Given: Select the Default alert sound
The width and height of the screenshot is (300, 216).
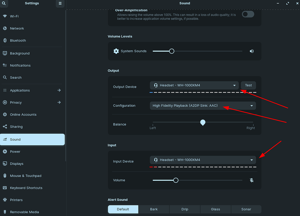Looking at the screenshot, I should point(123,209).
